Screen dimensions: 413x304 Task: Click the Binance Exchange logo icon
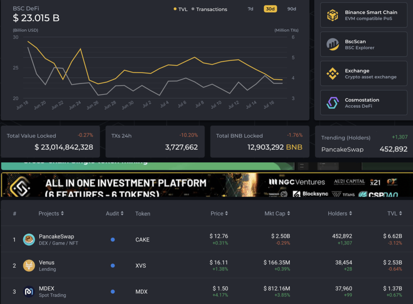click(333, 73)
